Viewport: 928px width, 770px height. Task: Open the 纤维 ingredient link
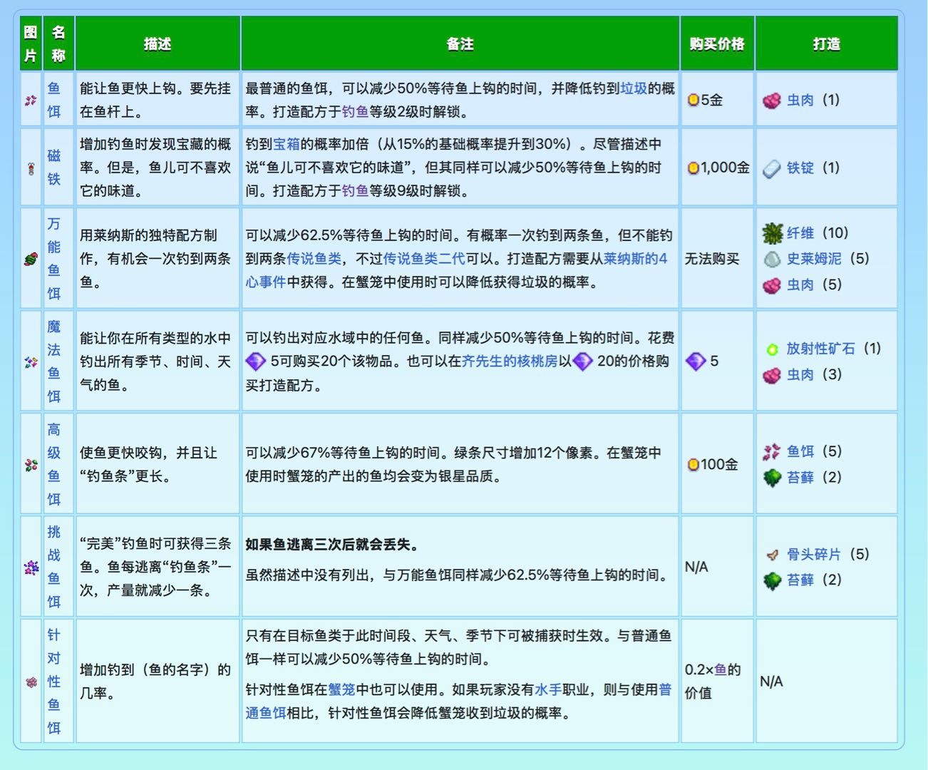pyautogui.click(x=800, y=233)
